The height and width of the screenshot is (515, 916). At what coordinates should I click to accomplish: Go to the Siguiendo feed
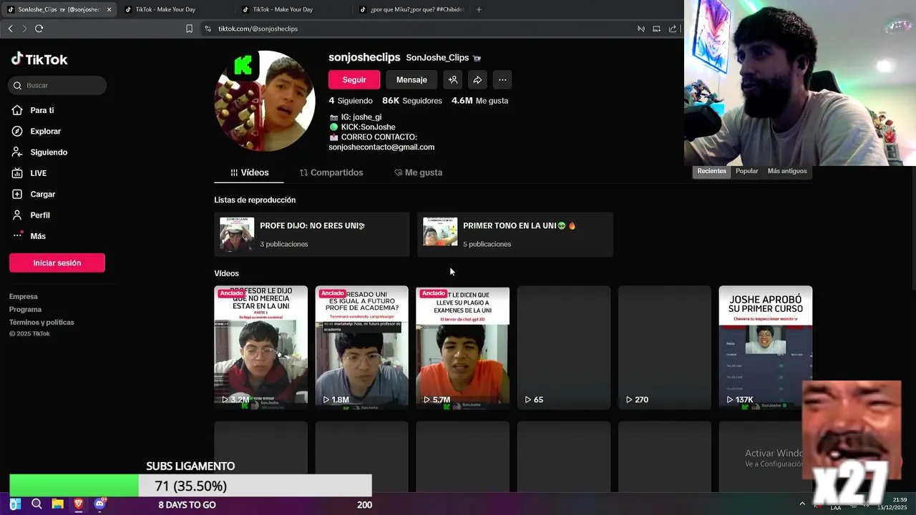(49, 152)
